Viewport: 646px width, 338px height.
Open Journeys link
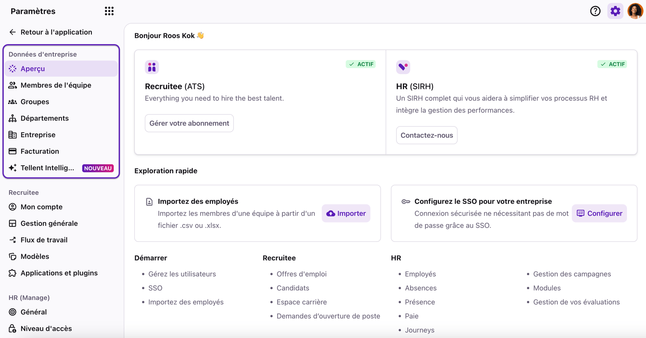click(x=419, y=330)
